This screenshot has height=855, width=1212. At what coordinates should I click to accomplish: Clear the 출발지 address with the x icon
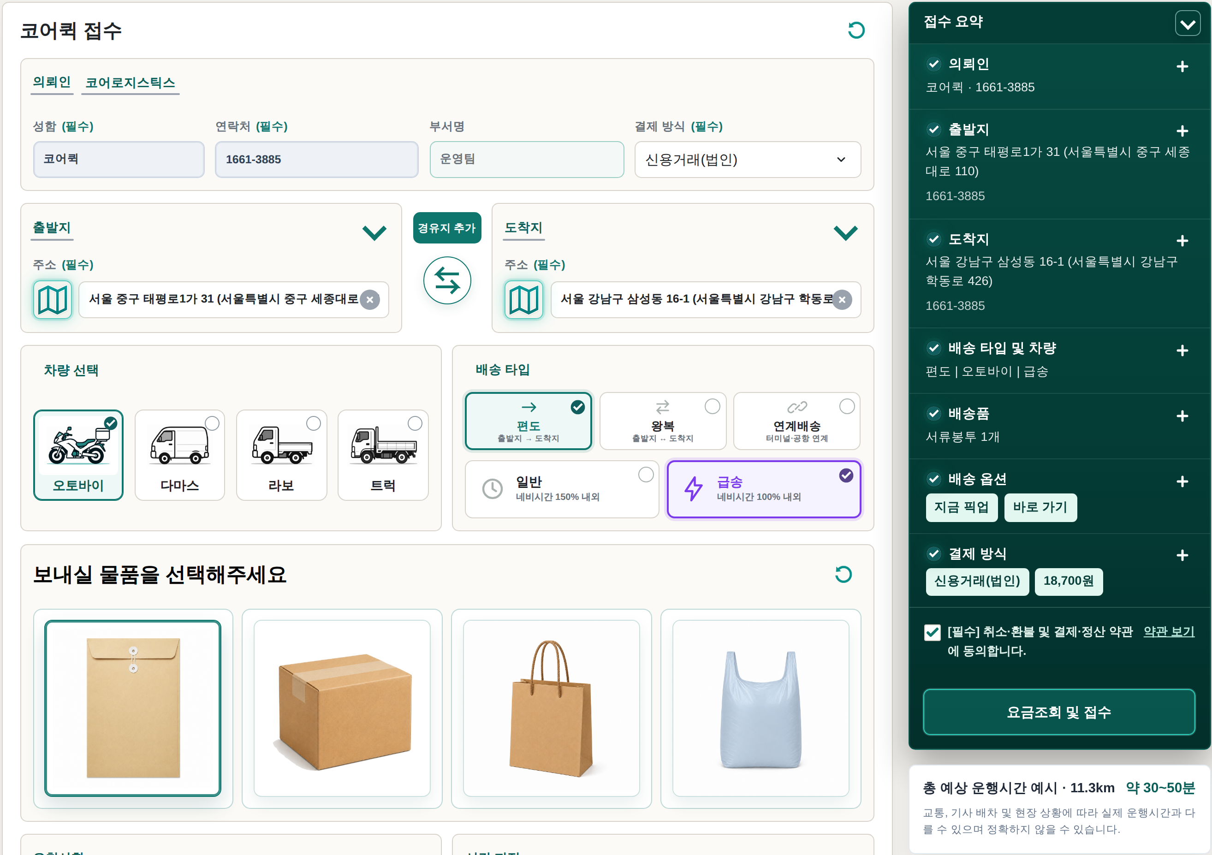370,300
